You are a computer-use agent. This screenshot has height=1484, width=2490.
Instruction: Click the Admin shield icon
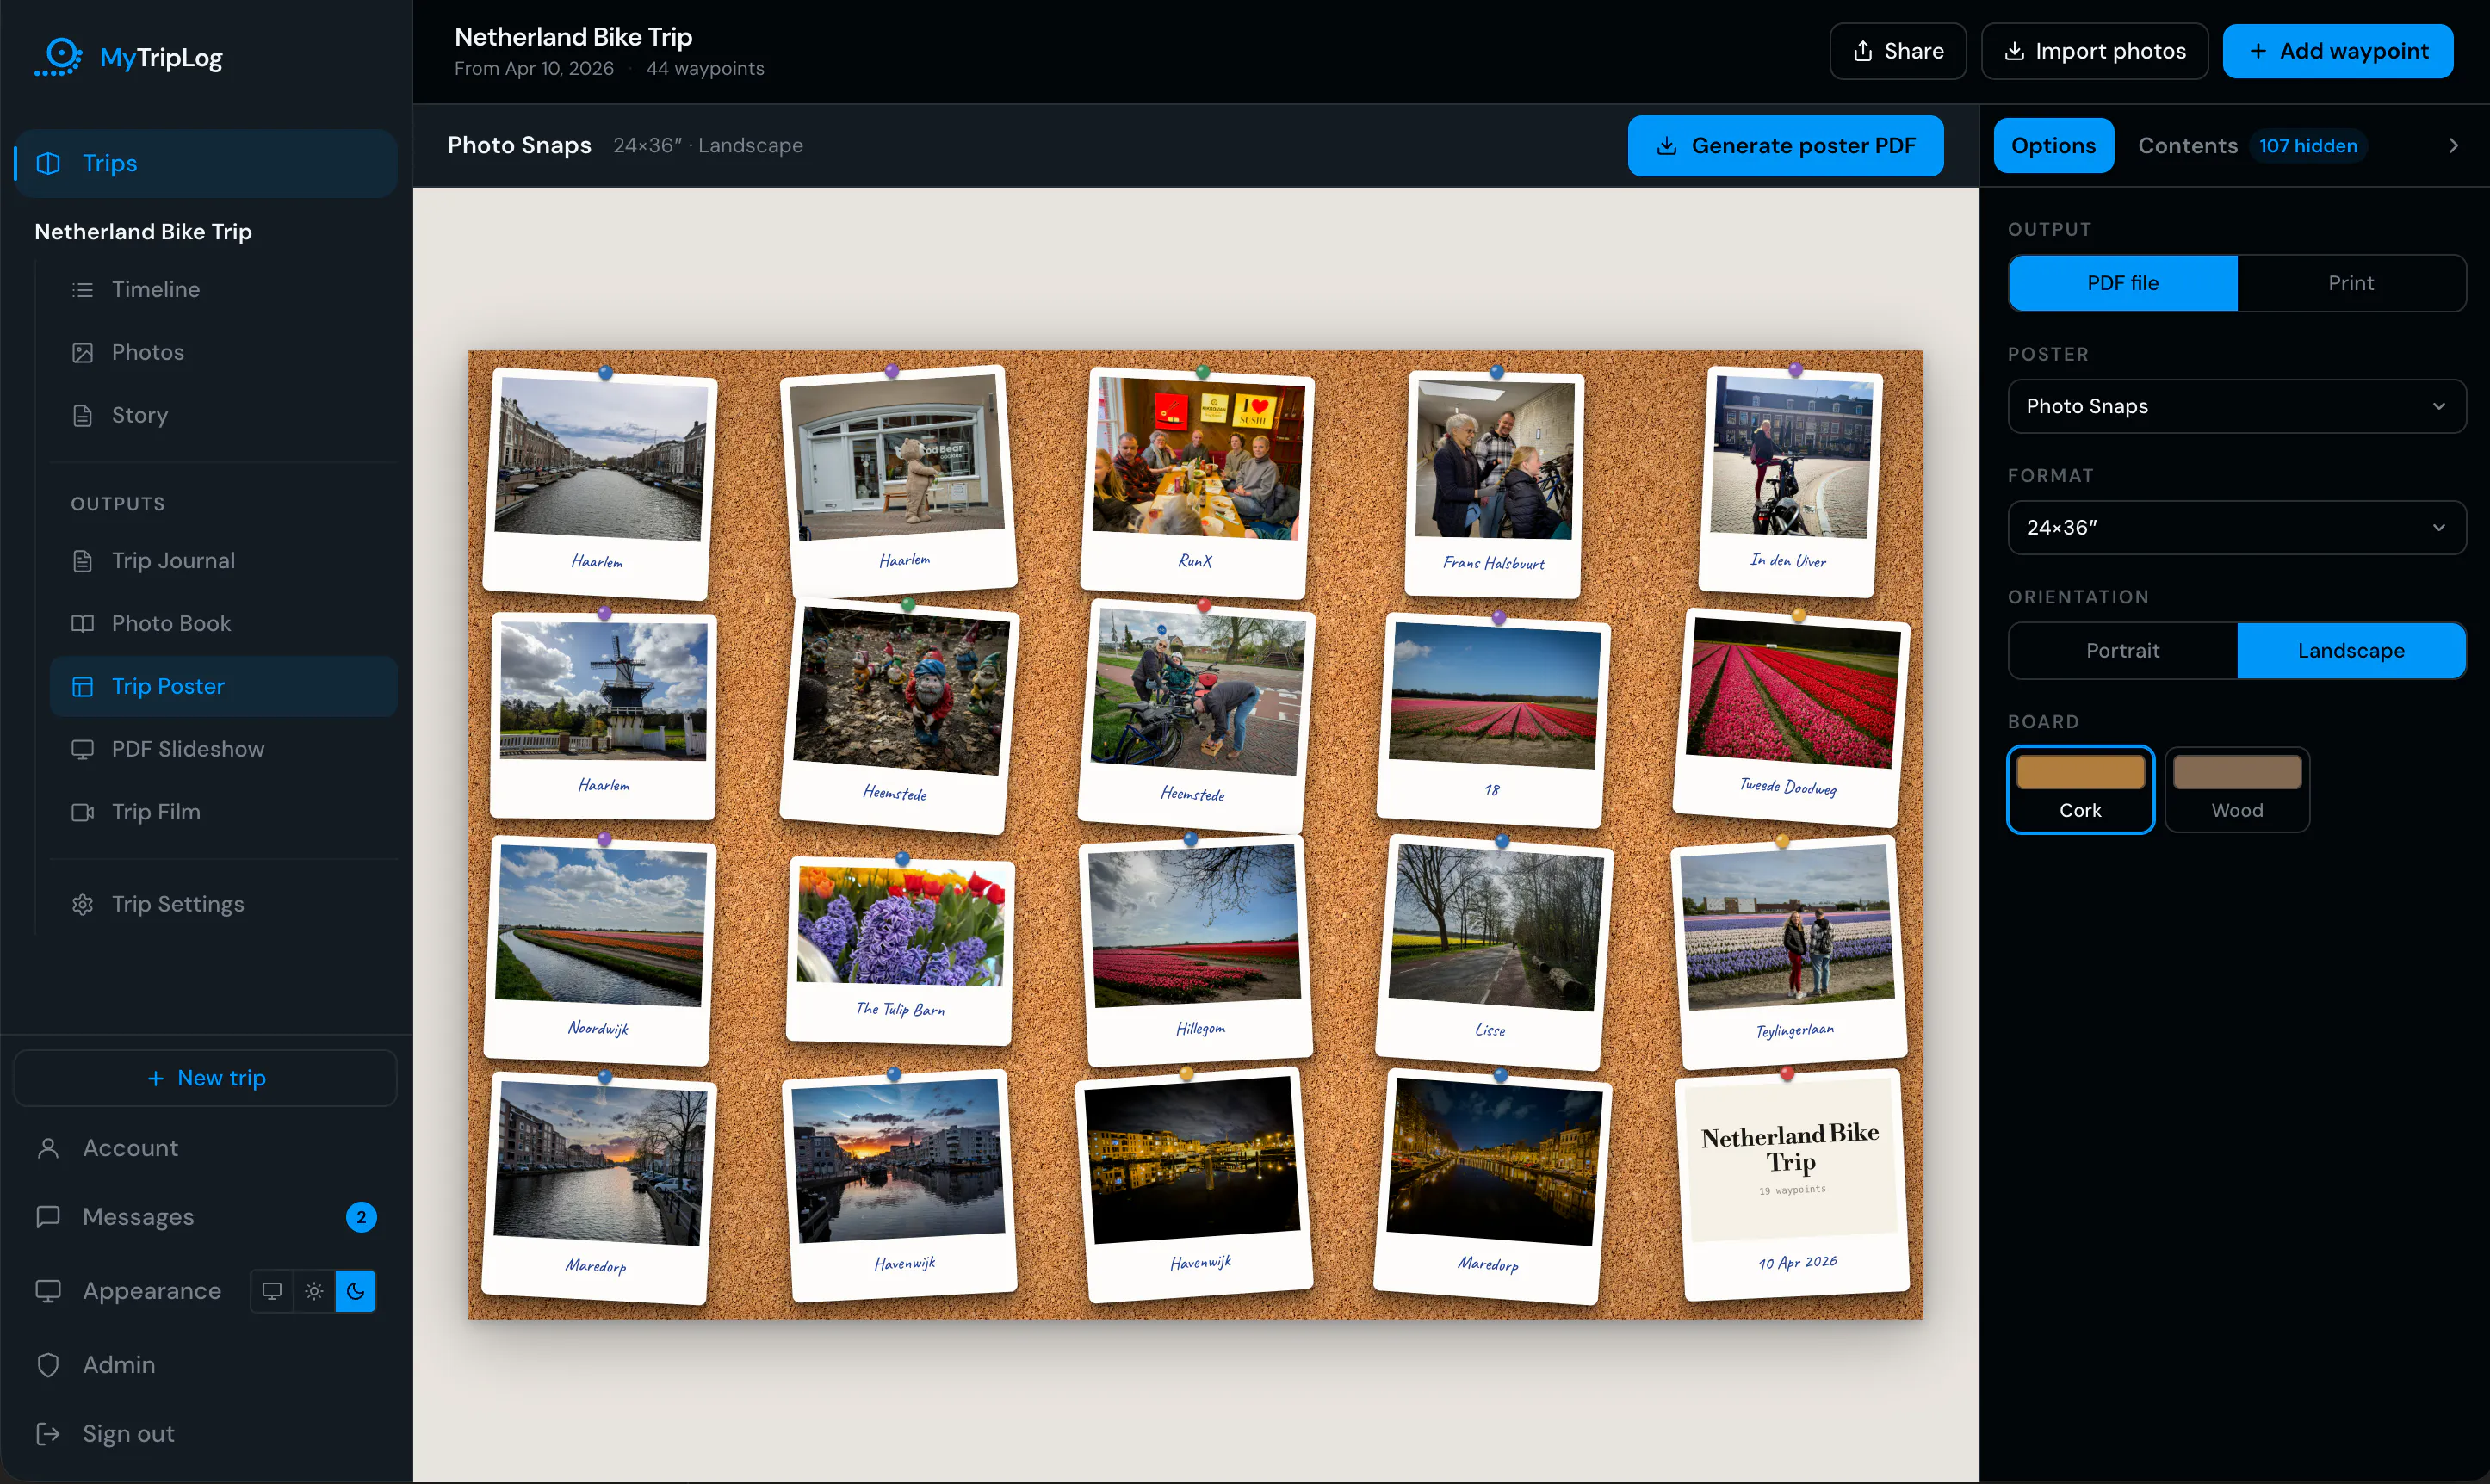pyautogui.click(x=48, y=1365)
